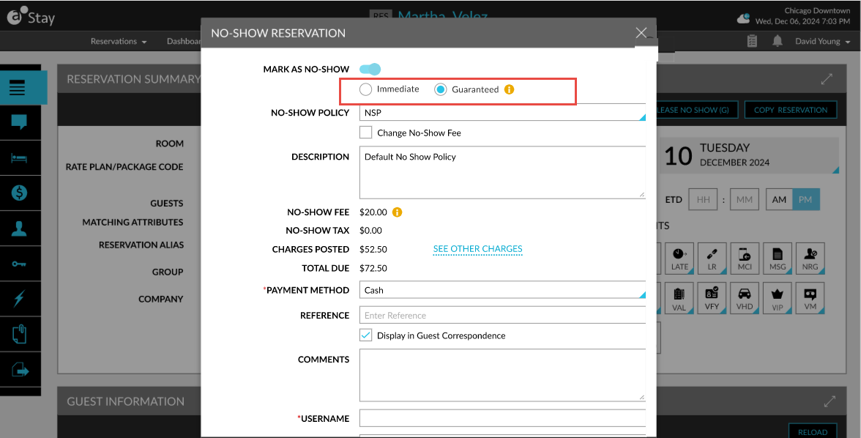Click the Chicago Downtown property name

pyautogui.click(x=817, y=10)
